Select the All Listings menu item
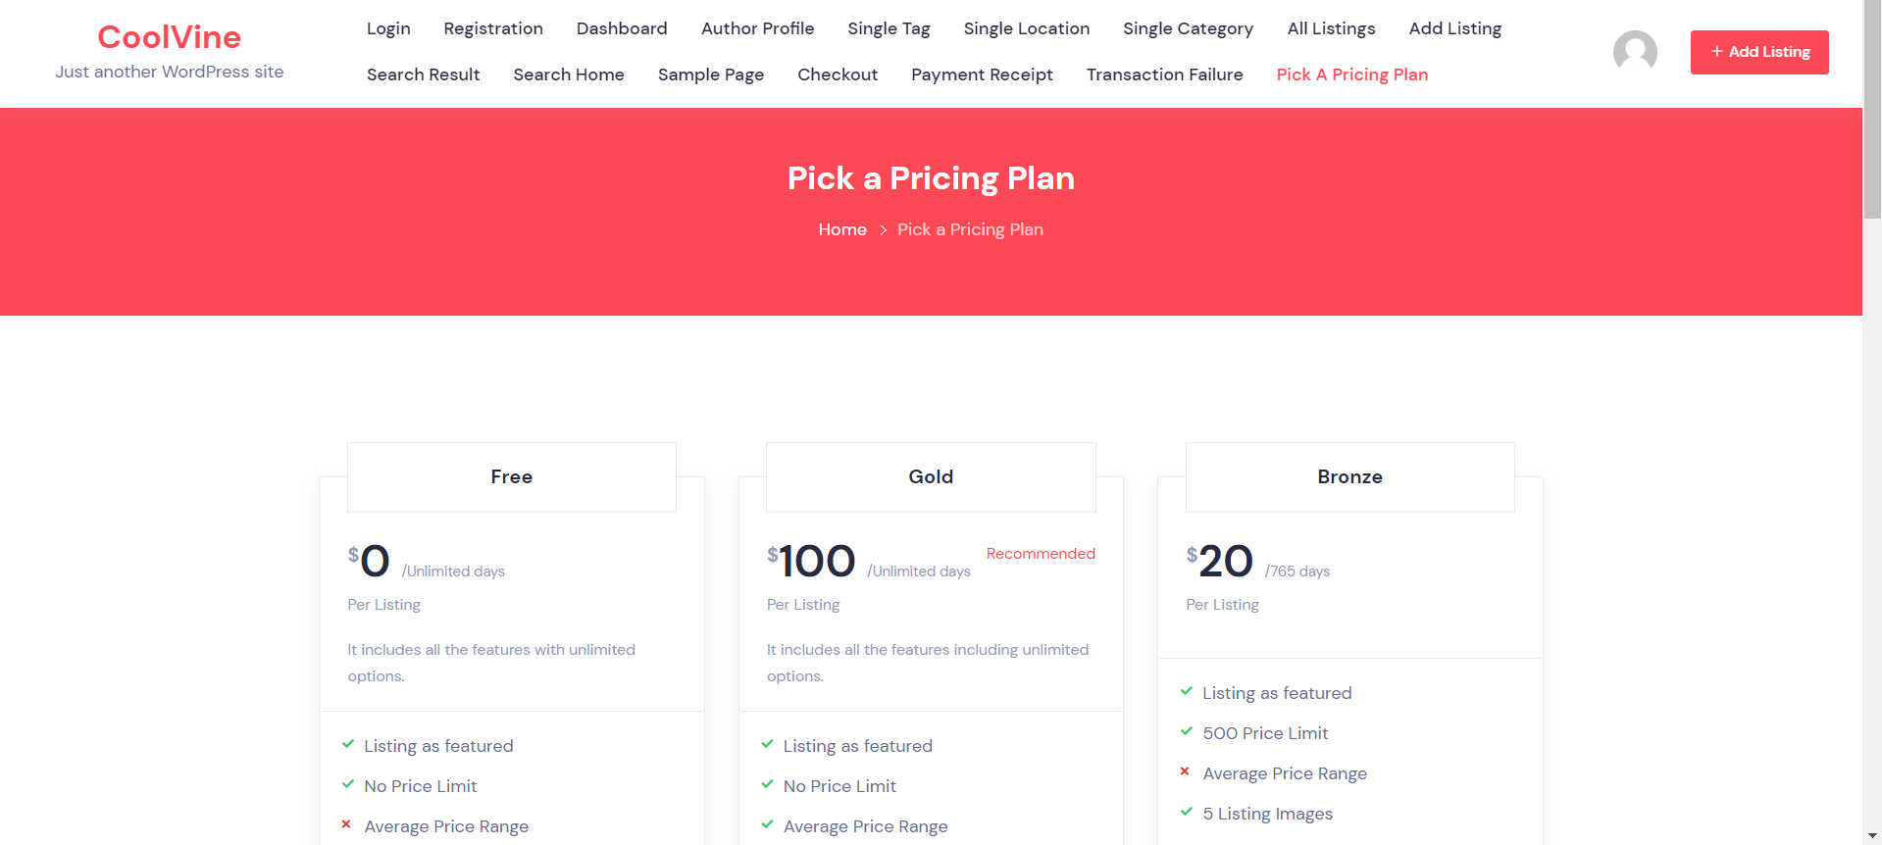1882x845 pixels. pos(1331,28)
